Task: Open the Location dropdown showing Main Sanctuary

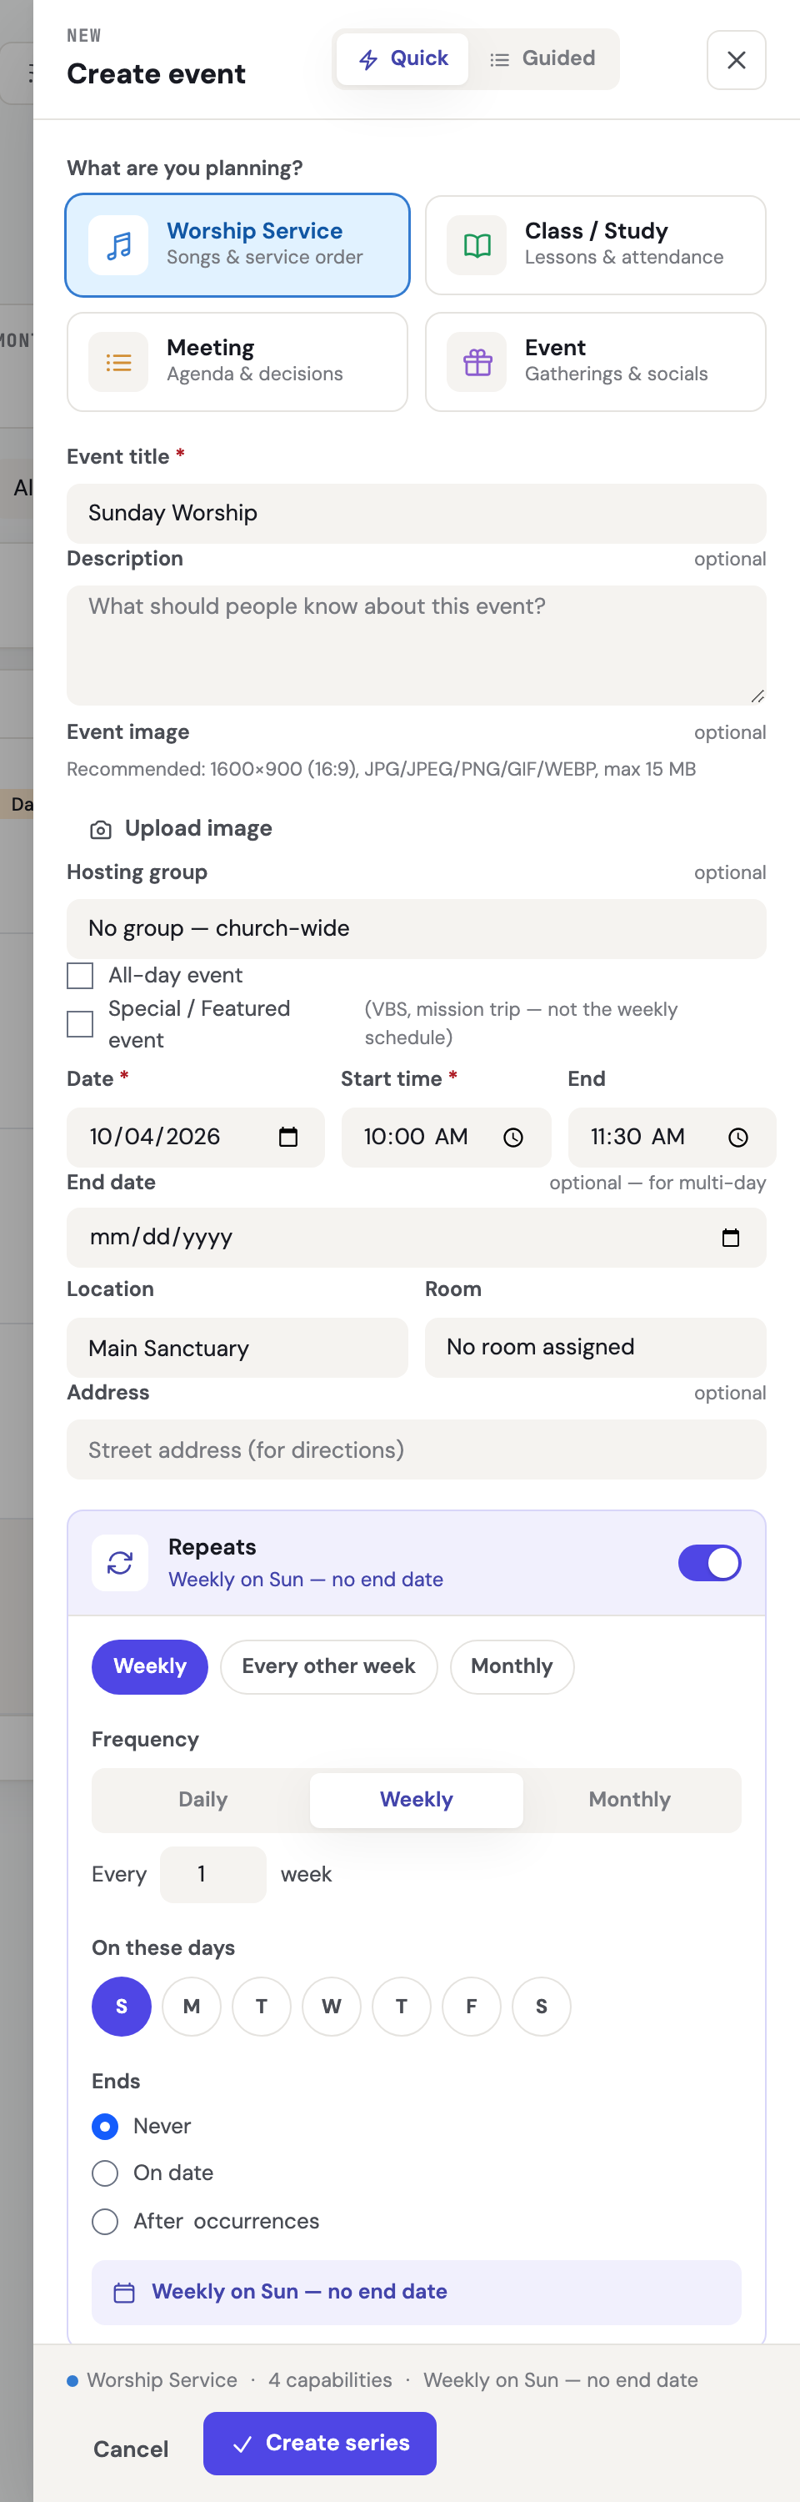Action: click(x=237, y=1347)
